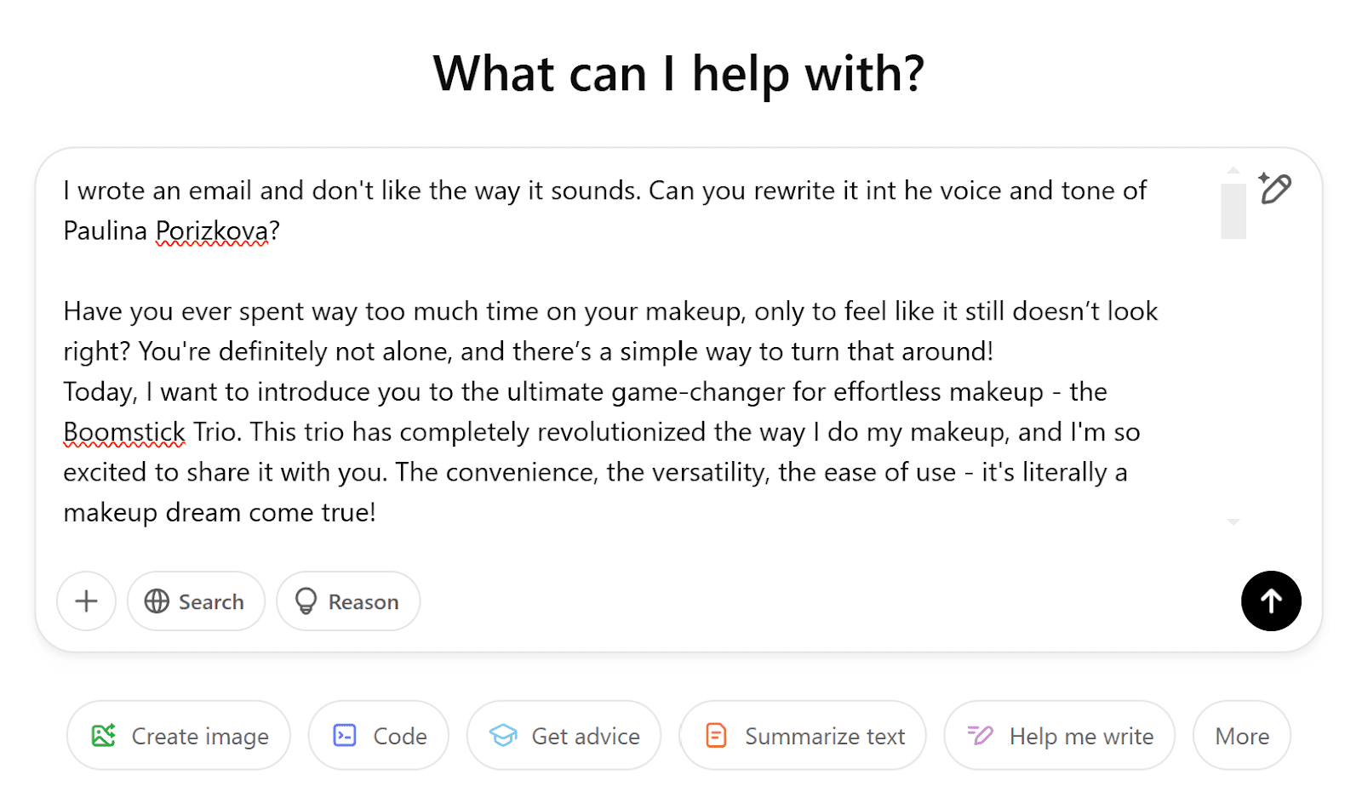
Task: Enable the Reason mode
Action: (348, 601)
